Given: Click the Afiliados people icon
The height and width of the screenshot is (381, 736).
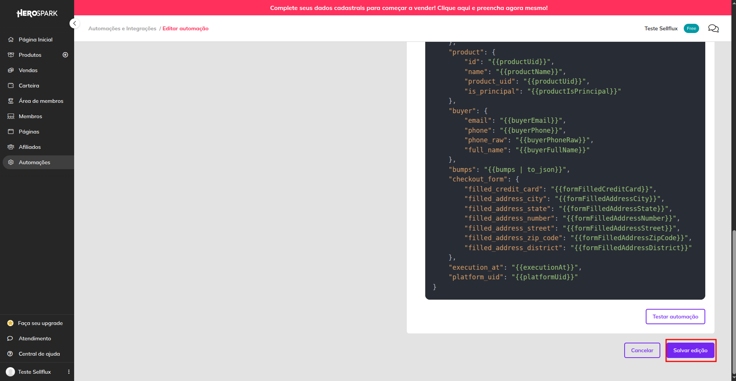Looking at the screenshot, I should (11, 147).
